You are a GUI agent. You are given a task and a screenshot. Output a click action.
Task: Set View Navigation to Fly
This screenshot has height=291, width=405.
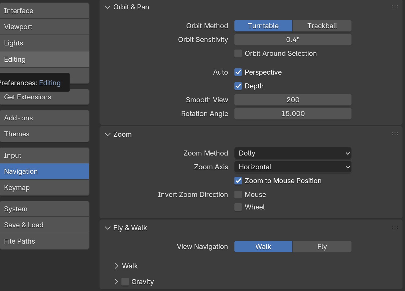coord(322,247)
